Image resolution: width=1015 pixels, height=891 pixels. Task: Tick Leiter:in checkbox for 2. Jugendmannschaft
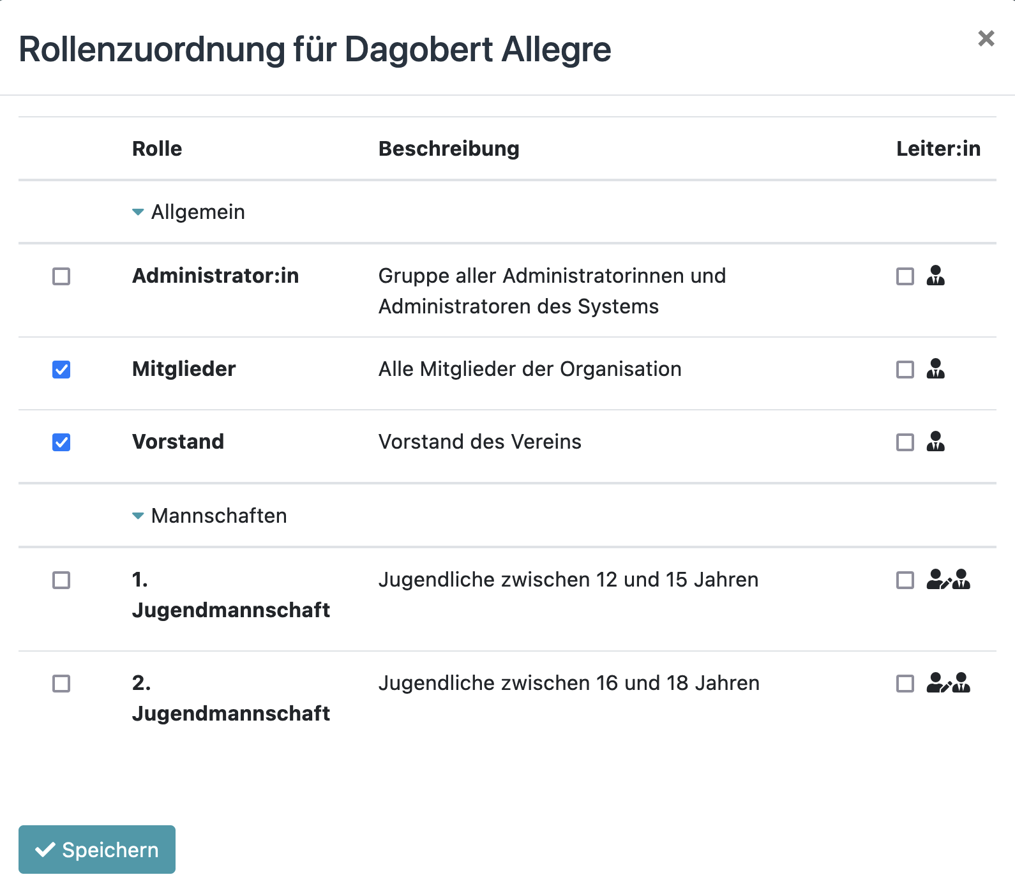tap(905, 684)
